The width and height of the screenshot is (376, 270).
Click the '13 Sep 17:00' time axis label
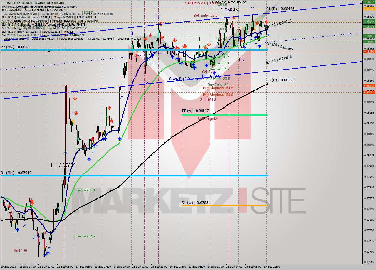point(103,267)
